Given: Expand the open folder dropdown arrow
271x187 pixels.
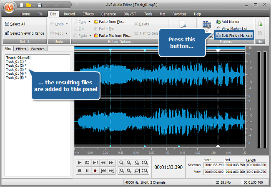Looking at the screenshot, I should (34, 5).
